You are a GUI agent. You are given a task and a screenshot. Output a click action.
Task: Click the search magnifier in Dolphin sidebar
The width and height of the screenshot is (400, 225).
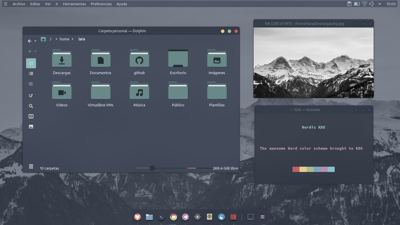31,106
